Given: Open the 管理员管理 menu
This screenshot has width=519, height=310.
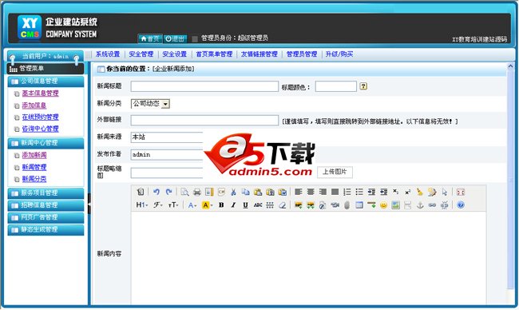Looking at the screenshot, I should coord(302,54).
